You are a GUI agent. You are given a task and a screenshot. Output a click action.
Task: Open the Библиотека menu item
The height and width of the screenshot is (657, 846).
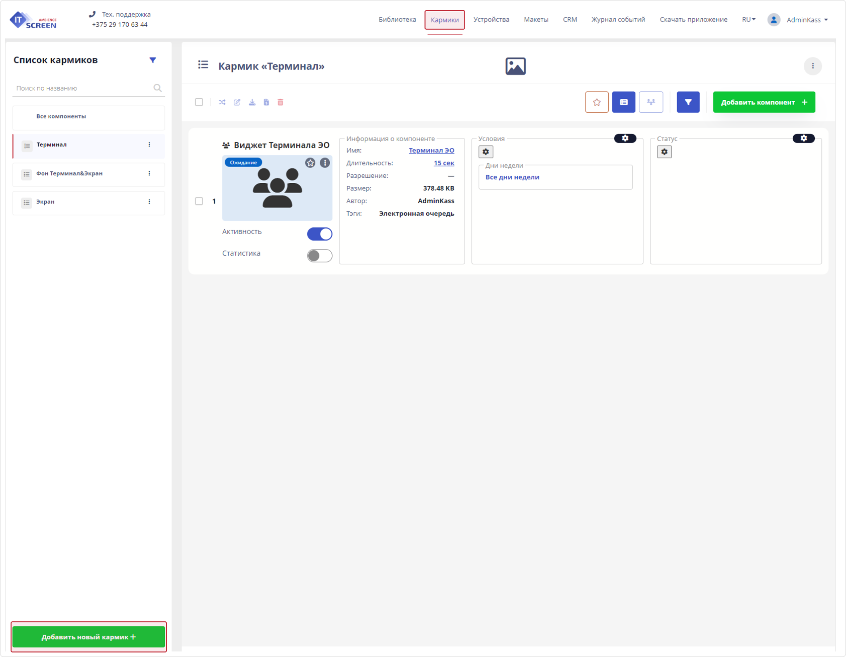click(x=397, y=20)
